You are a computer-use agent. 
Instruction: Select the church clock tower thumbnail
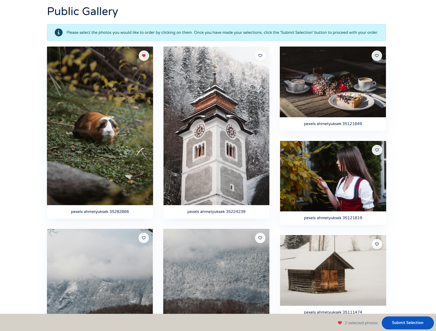click(216, 126)
